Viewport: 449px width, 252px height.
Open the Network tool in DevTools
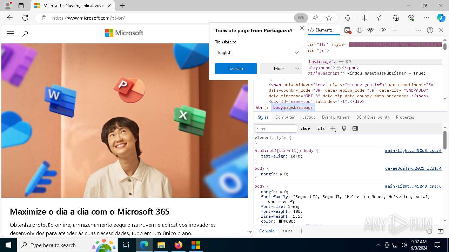[370, 30]
